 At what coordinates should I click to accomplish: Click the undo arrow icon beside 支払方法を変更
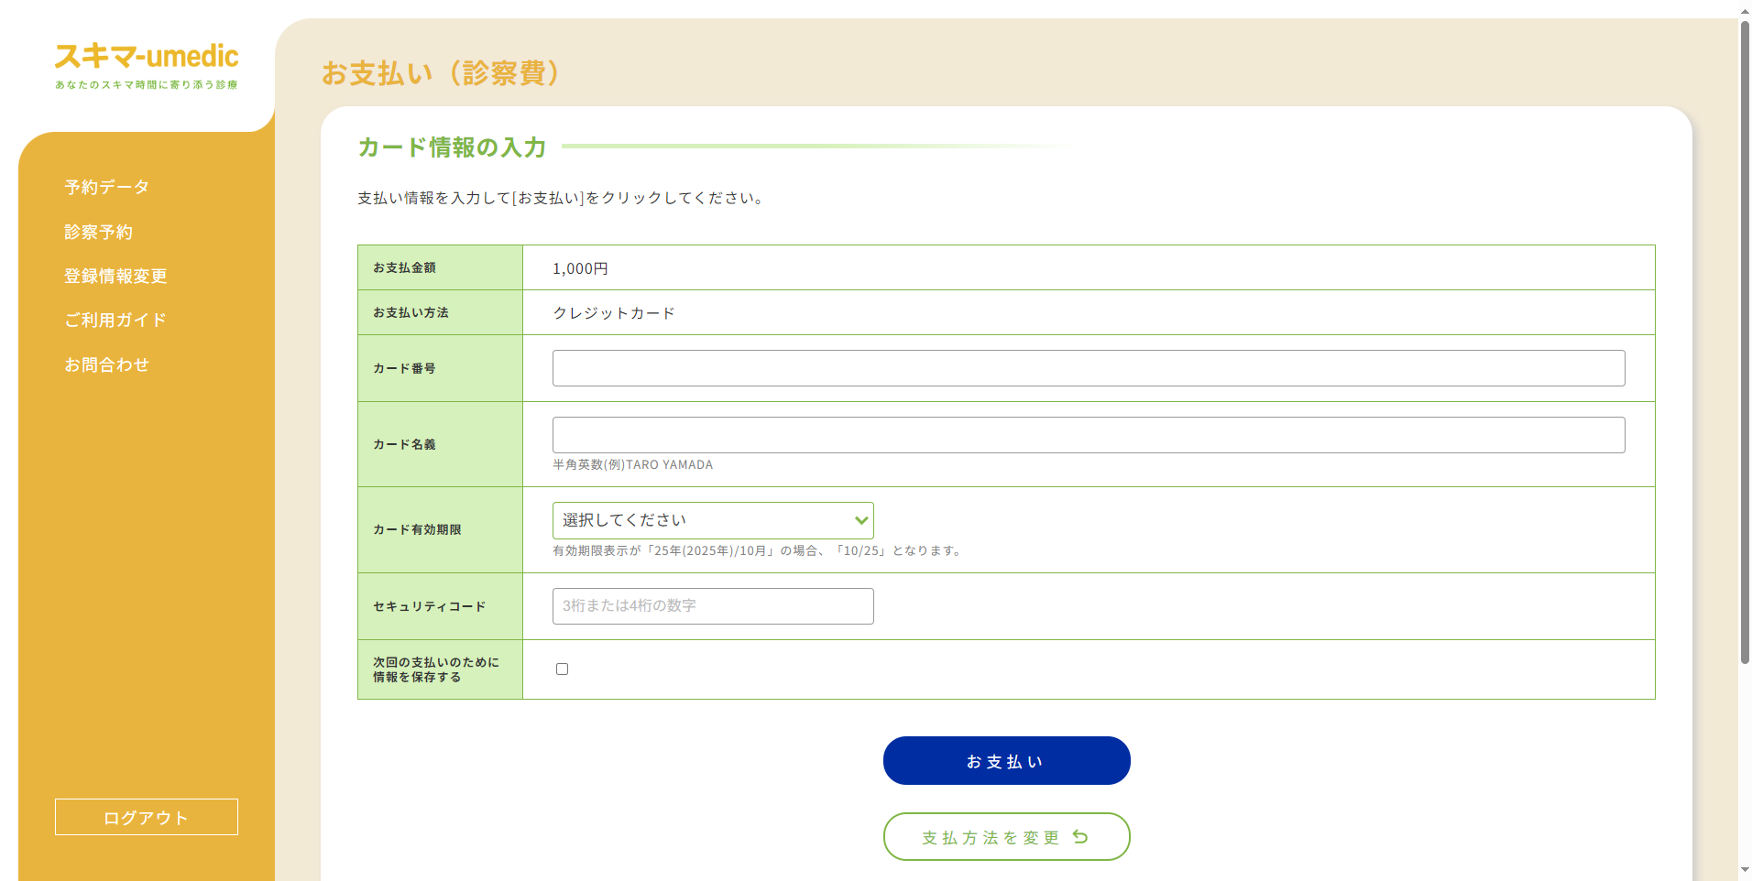click(x=1079, y=836)
